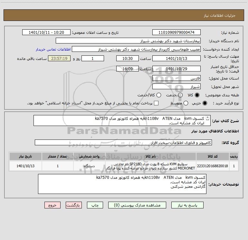Click the response deadline date 1401/10/13 field
This screenshot has width=248, height=240.
click(176, 58)
